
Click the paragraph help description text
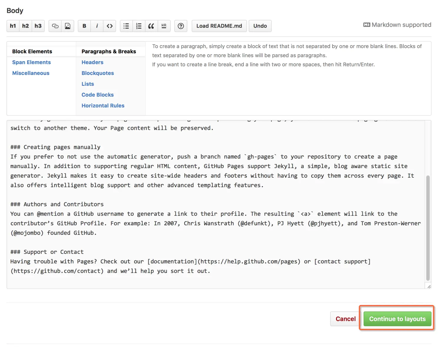tap(287, 55)
